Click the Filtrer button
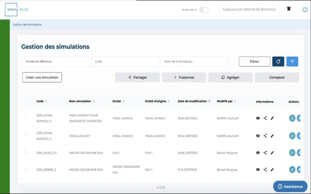 [254, 62]
